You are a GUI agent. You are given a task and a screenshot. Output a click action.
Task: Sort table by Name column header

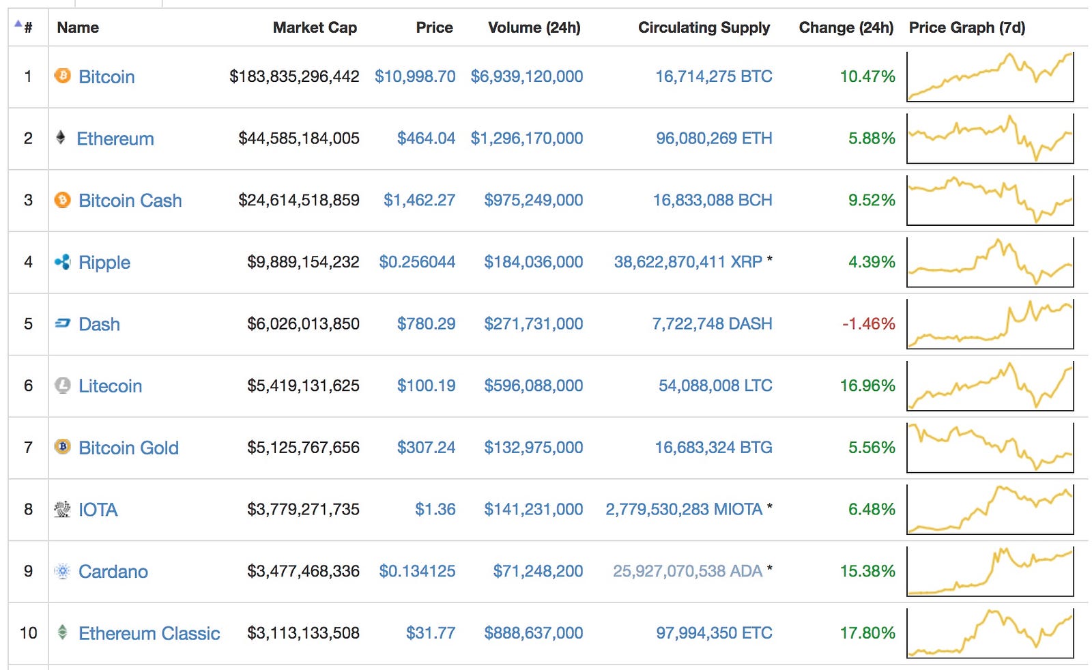(78, 27)
